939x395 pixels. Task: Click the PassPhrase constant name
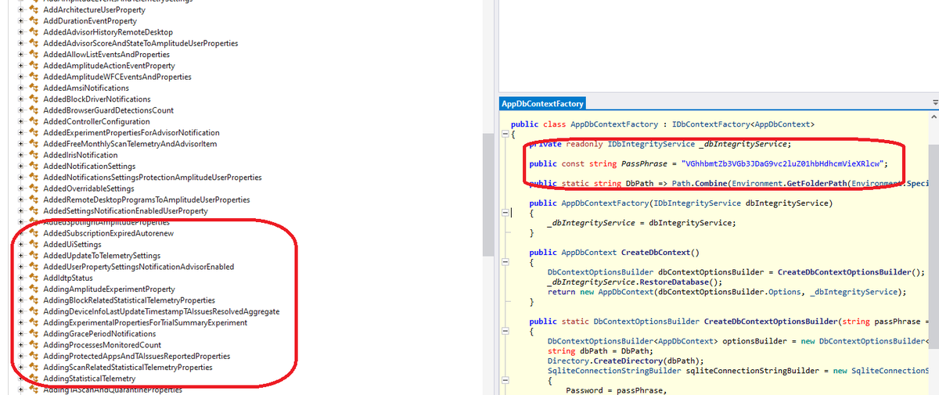point(644,163)
